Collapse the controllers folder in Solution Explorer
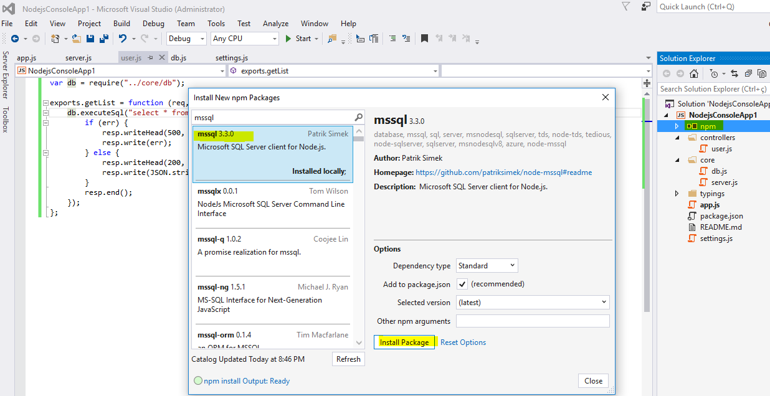Screen dimensions: 770x396 [x=677, y=138]
